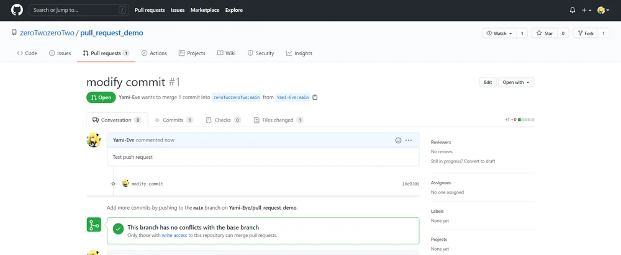Open the notifications bell
The image size is (621, 255).
(x=573, y=11)
